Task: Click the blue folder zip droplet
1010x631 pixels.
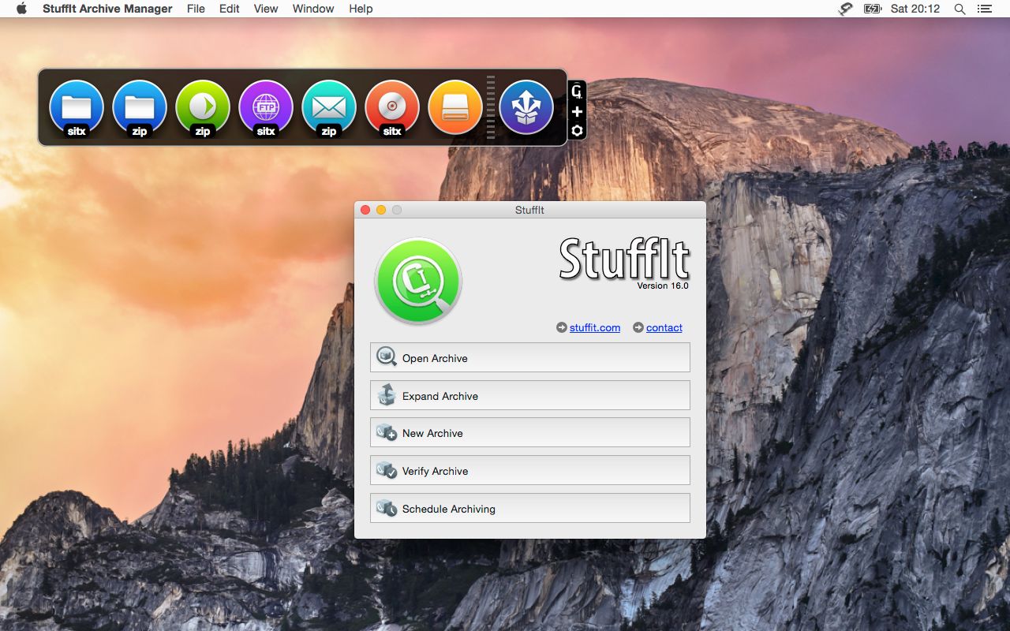Action: click(140, 108)
